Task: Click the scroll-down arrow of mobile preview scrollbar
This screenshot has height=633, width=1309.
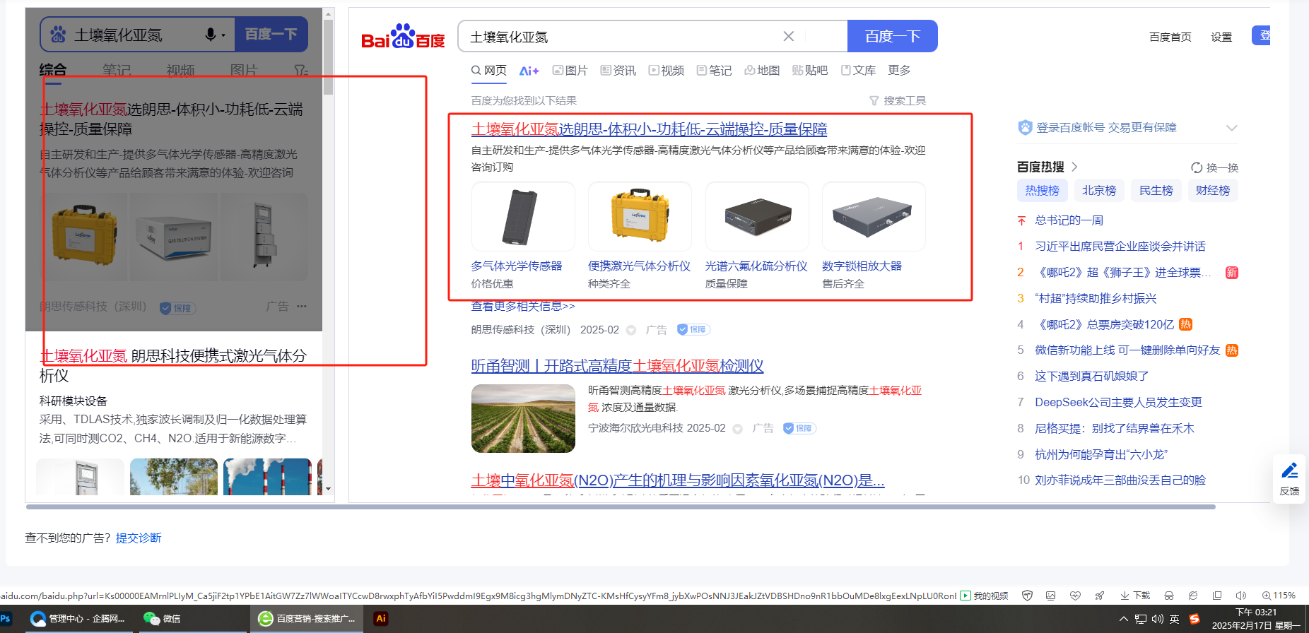Action: coord(328,489)
